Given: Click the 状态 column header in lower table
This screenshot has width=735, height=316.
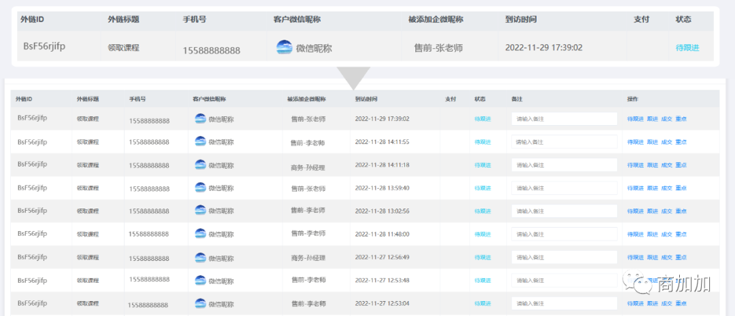Looking at the screenshot, I should (x=480, y=99).
